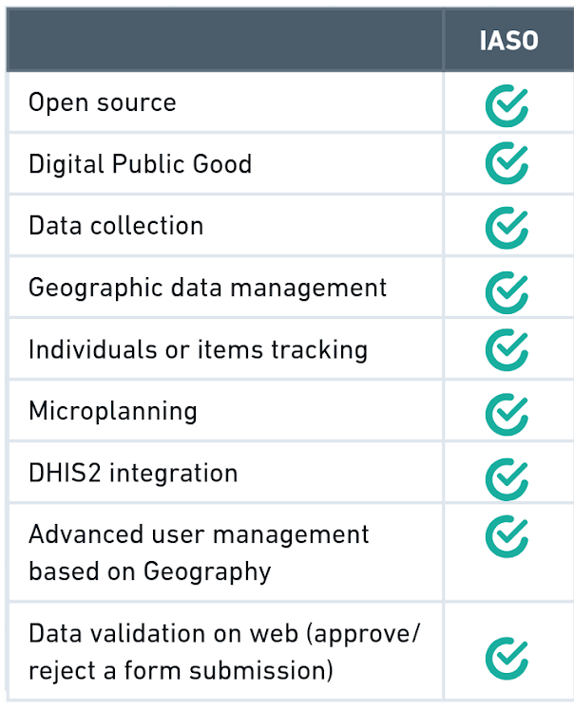Select the Data collection checkmark icon

507,227
